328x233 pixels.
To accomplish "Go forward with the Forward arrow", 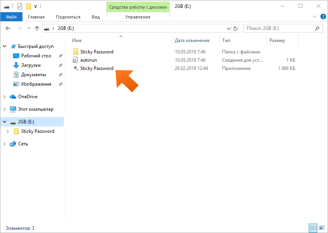I will pyautogui.click(x=19, y=28).
